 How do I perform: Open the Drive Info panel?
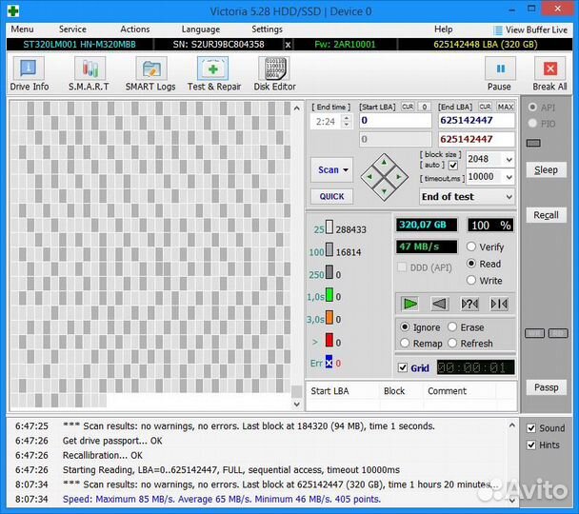[29, 74]
